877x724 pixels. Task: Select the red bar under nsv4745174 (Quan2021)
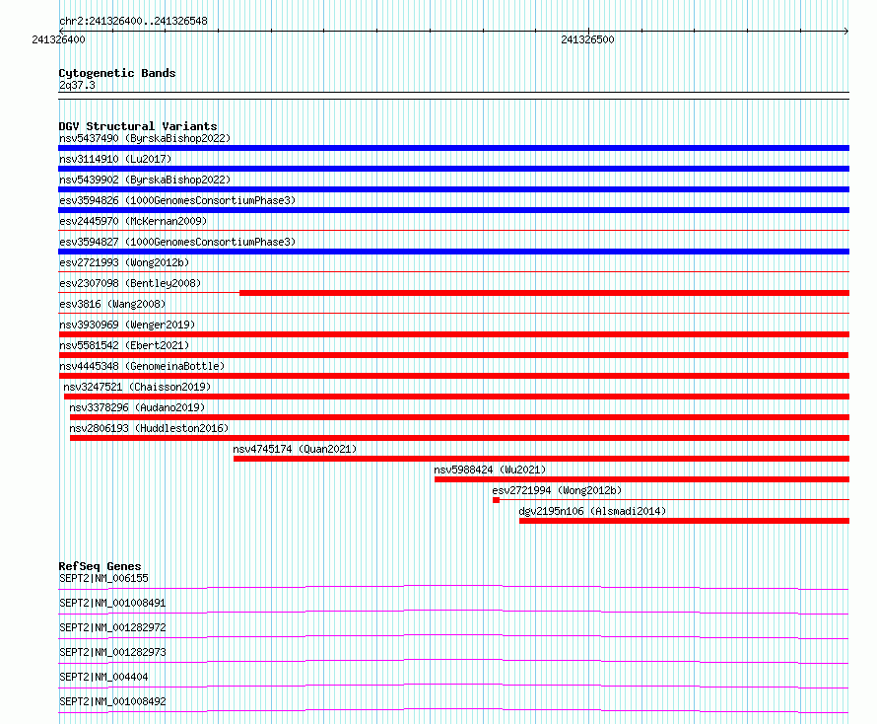point(541,459)
